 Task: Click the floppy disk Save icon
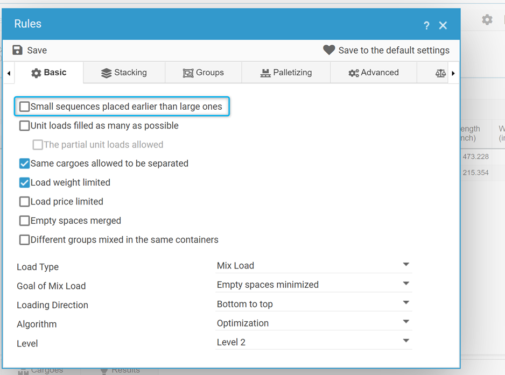(17, 50)
